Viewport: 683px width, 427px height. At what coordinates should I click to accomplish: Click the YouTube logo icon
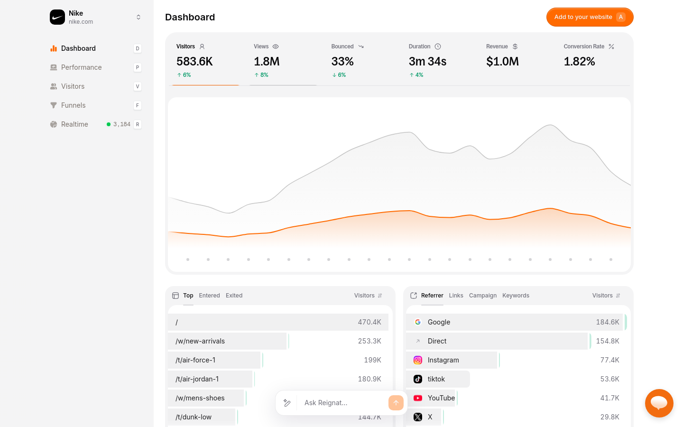pyautogui.click(x=418, y=398)
